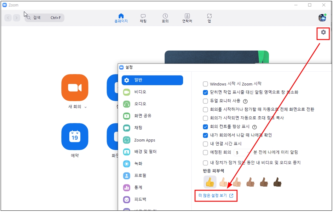The height and width of the screenshot is (212, 333).
Task: Focus the 검색 search field
Action: click(x=45, y=18)
